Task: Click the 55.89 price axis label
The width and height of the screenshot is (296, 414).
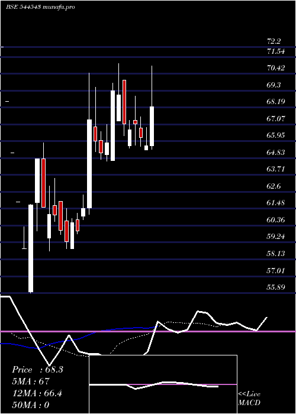Action: pos(276,287)
